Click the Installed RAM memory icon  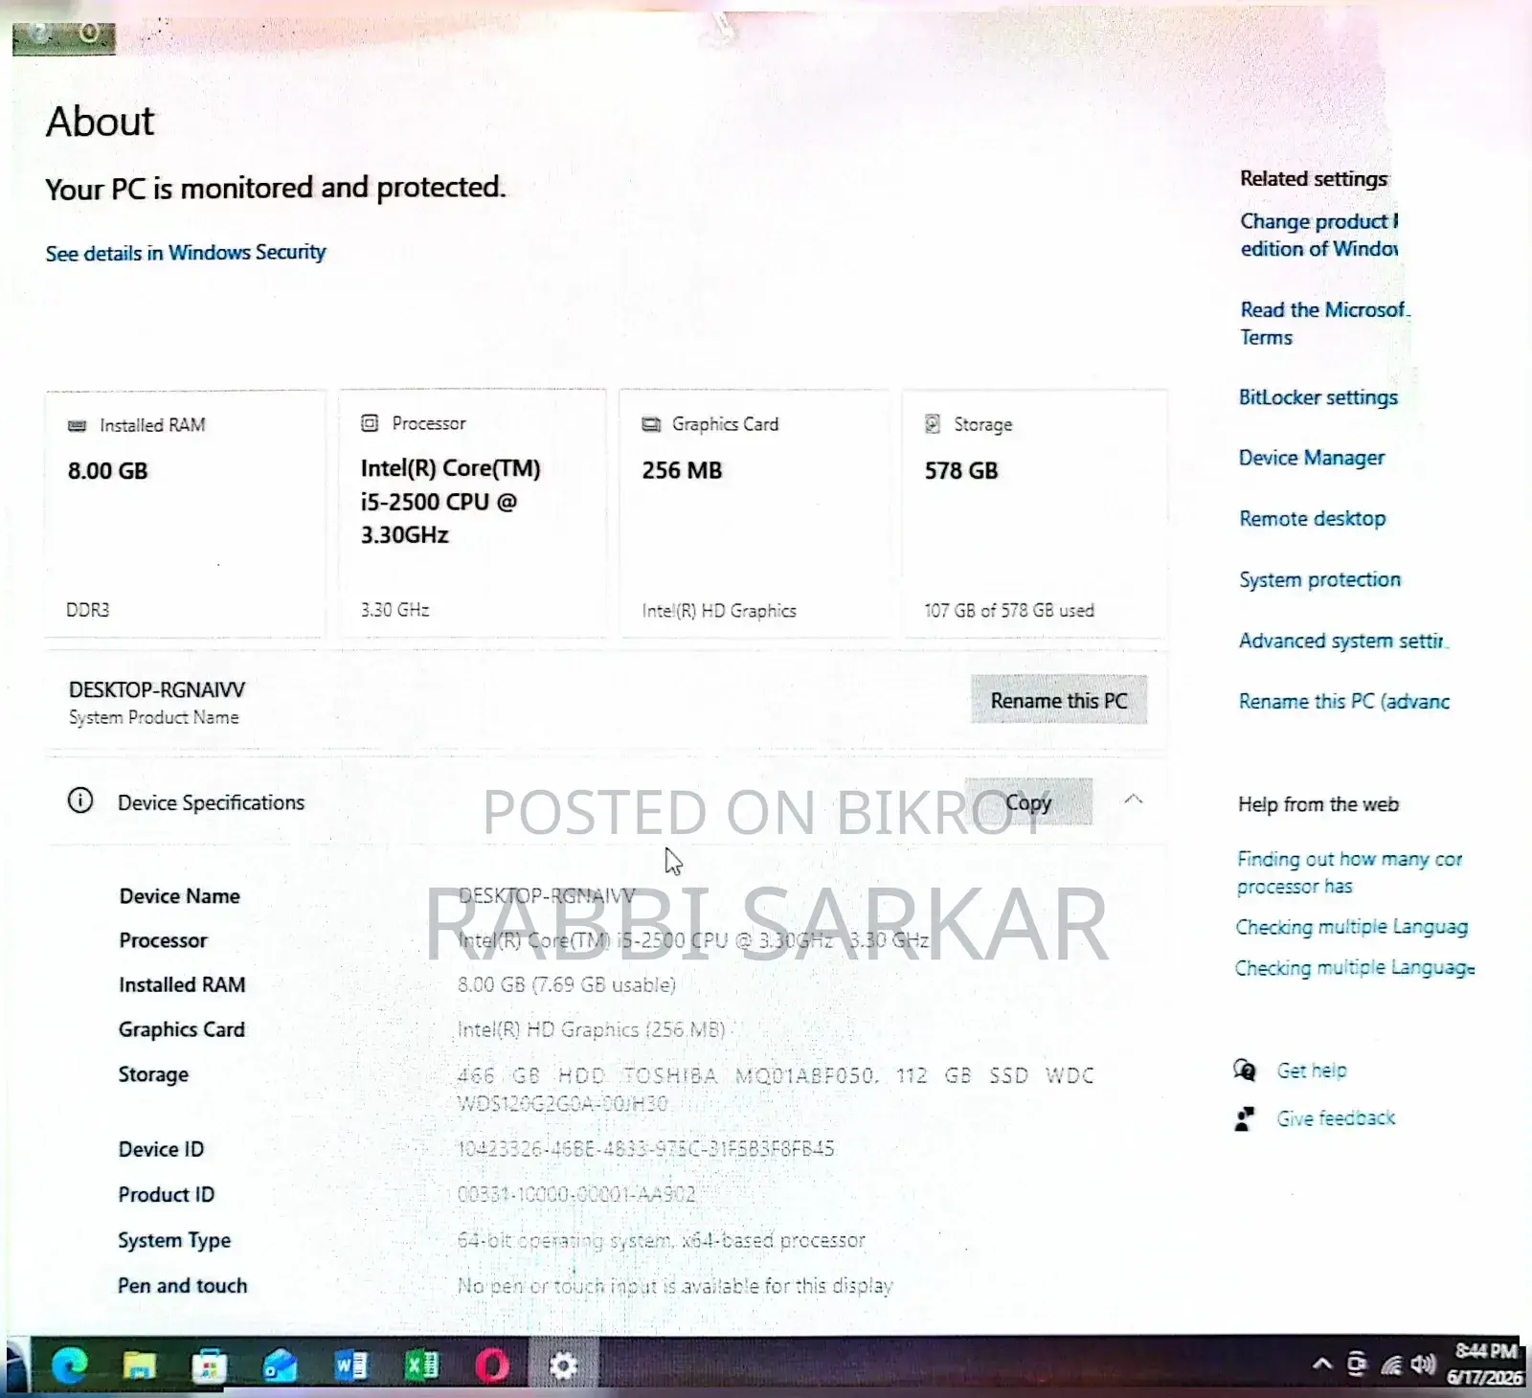[77, 425]
